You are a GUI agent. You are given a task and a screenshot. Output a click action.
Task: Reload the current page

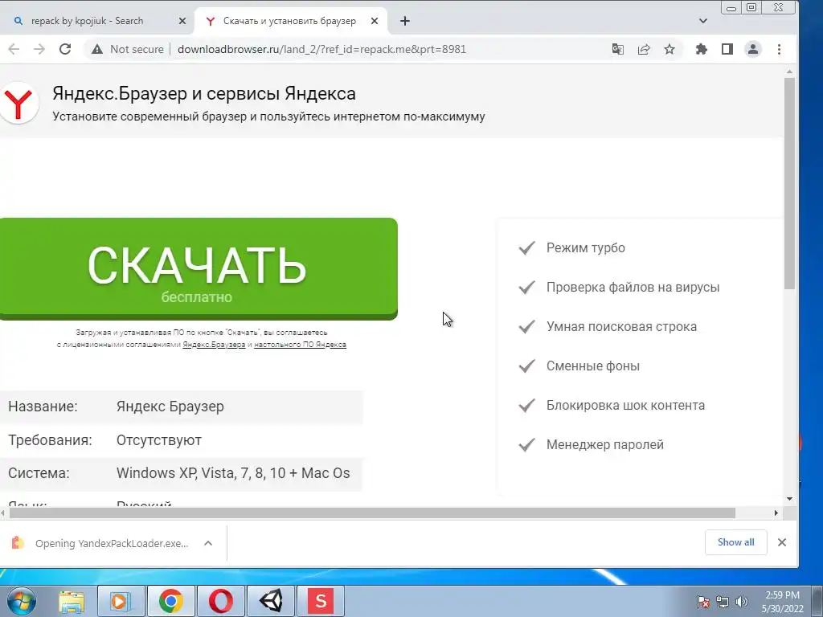click(x=65, y=49)
